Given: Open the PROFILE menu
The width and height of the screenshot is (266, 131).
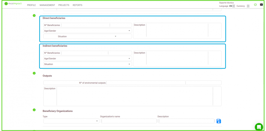Looking at the screenshot, I should (31, 5).
